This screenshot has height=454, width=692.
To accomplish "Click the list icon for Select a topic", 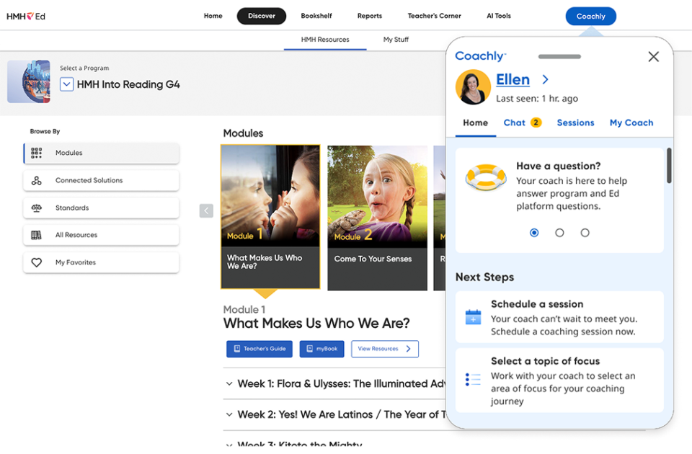I will coord(473,380).
